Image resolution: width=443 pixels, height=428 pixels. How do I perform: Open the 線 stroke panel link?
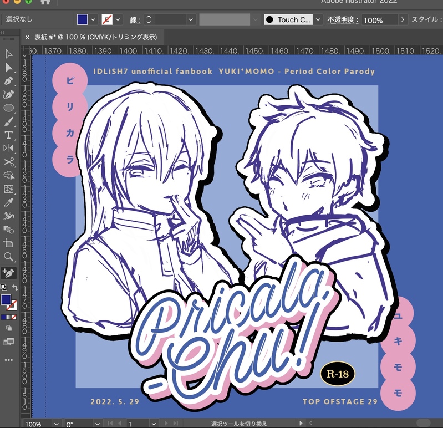[135, 20]
